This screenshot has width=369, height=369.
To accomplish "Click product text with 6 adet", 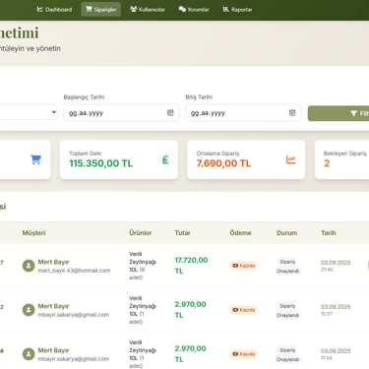I will pyautogui.click(x=143, y=266).
